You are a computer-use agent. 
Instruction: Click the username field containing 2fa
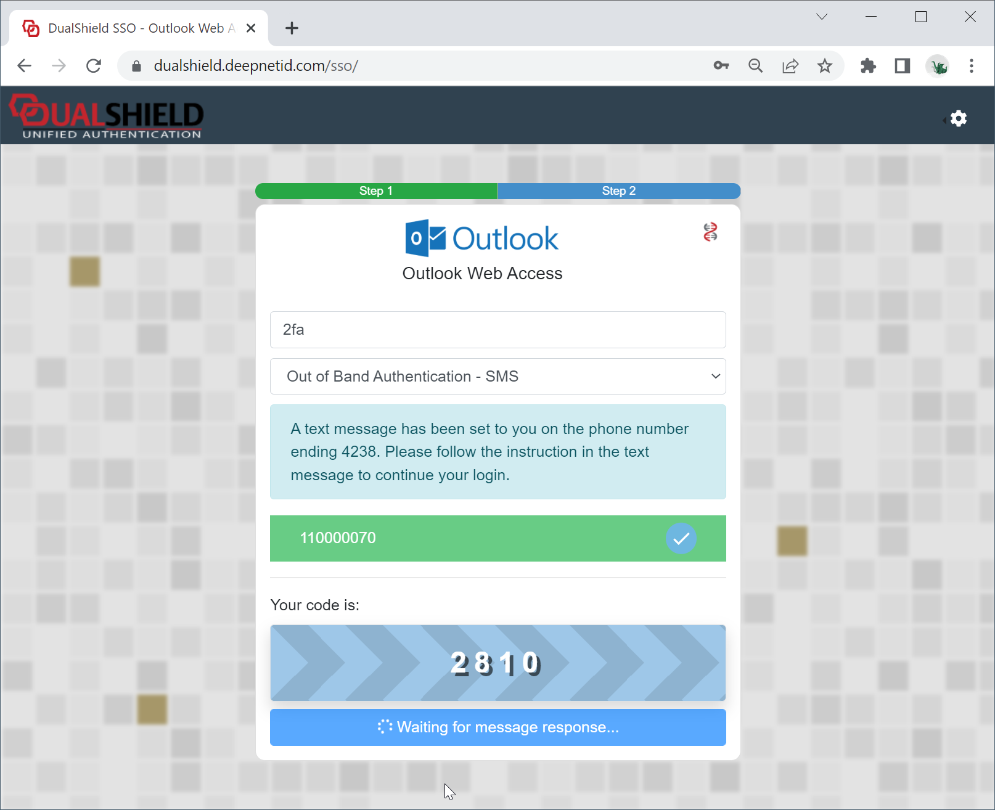click(x=497, y=330)
